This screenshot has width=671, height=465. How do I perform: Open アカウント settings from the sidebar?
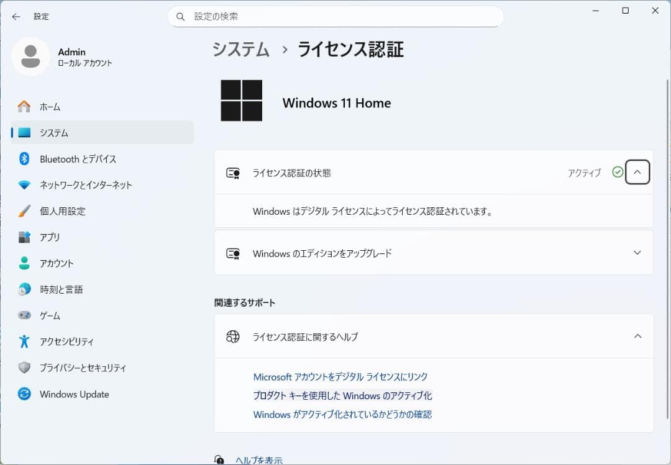coord(24,263)
